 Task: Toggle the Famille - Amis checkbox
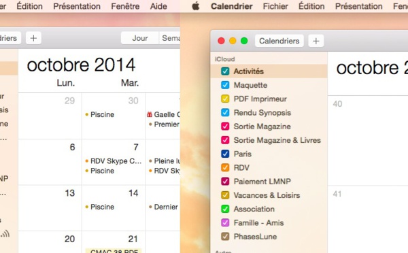point(225,223)
